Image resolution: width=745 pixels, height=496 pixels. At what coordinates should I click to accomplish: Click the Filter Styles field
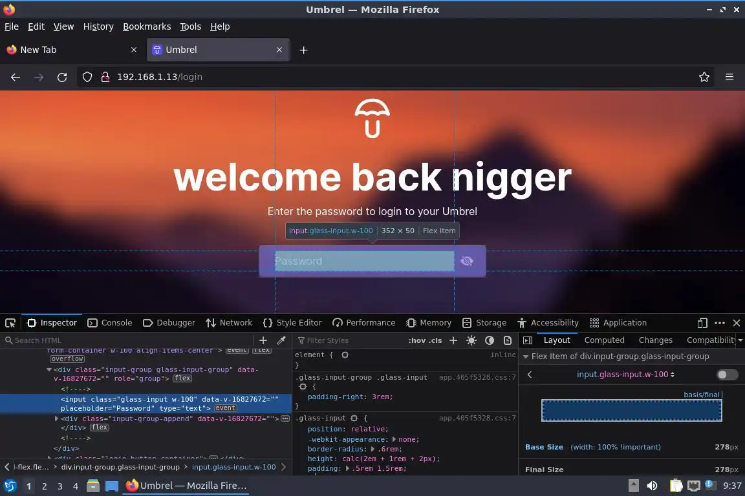tap(349, 340)
